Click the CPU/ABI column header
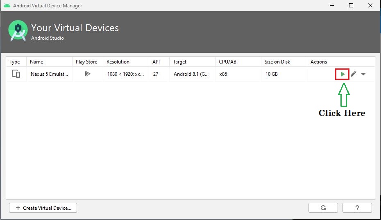 tap(228, 62)
